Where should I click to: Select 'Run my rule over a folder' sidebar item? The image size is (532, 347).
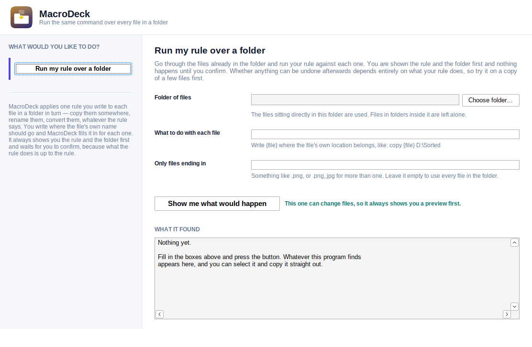[x=73, y=69]
